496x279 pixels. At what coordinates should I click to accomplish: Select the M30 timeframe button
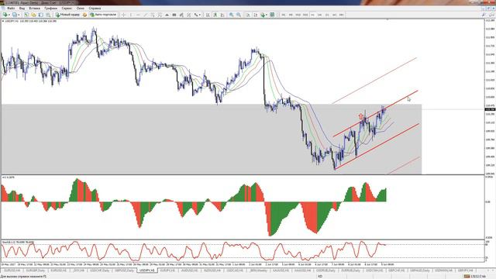point(305,15)
